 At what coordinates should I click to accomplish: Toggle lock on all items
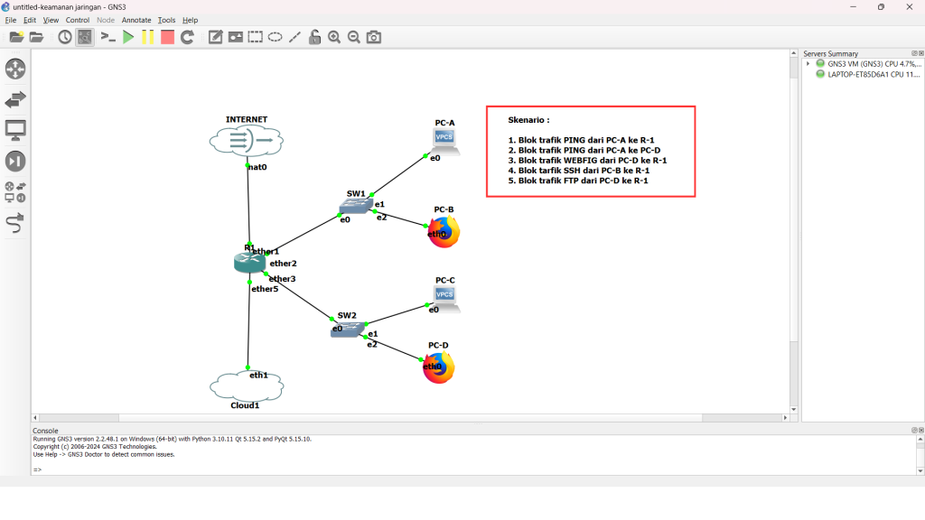[314, 37]
